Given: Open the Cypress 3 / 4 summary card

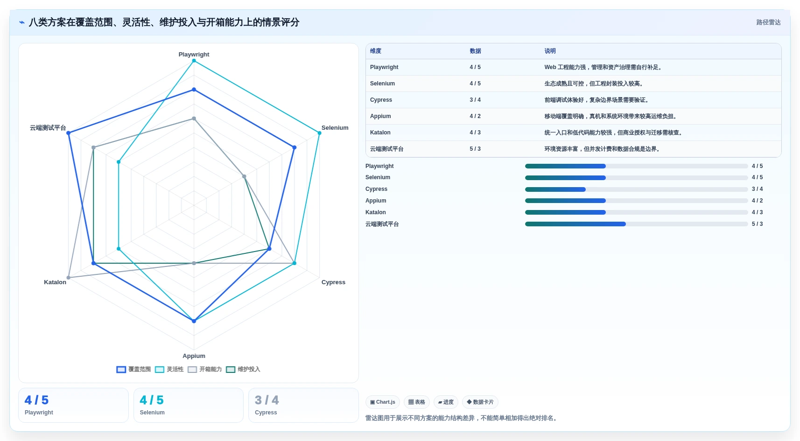Looking at the screenshot, I should coord(303,406).
